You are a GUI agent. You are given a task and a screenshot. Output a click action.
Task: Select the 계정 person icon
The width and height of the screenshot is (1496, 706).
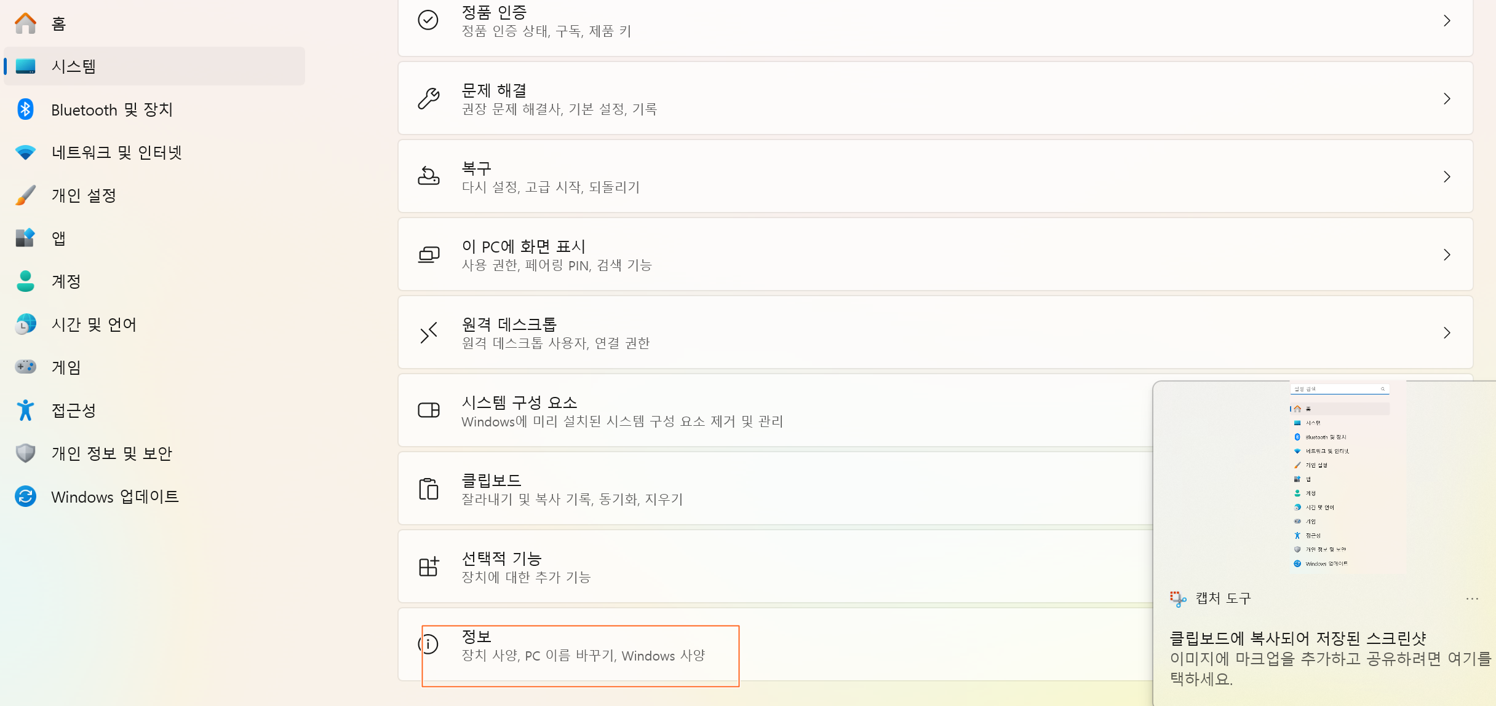point(25,281)
